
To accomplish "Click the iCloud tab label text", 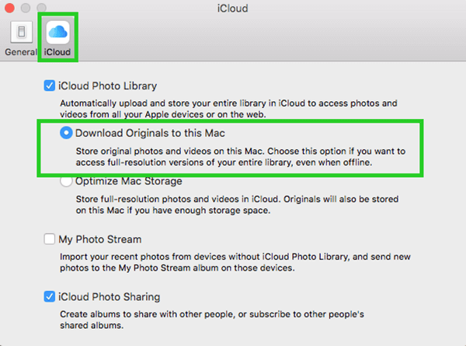I will click(59, 53).
